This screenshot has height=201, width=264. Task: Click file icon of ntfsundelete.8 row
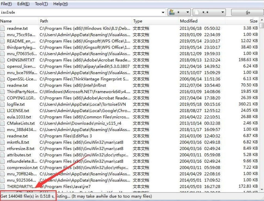point(2,161)
